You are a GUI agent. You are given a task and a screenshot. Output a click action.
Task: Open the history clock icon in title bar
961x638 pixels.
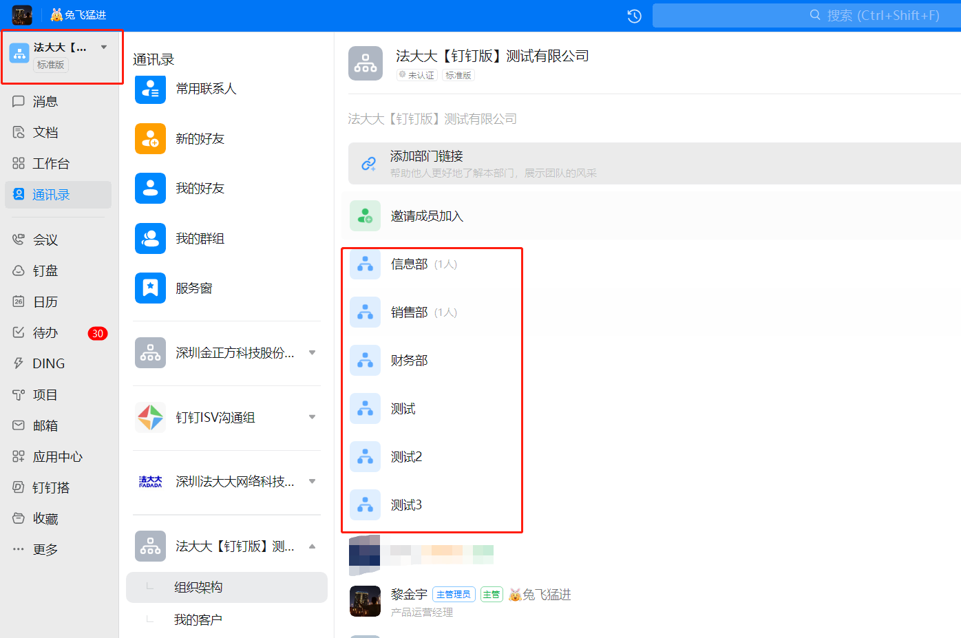coord(634,16)
